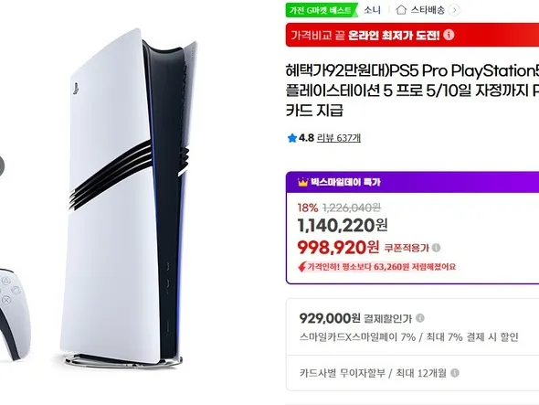
Task: Click the 929,000원 결제할인가 price row
Action: pos(412,327)
